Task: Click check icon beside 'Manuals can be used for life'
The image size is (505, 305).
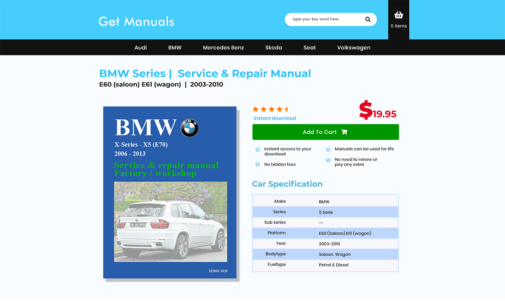Action: tap(328, 149)
